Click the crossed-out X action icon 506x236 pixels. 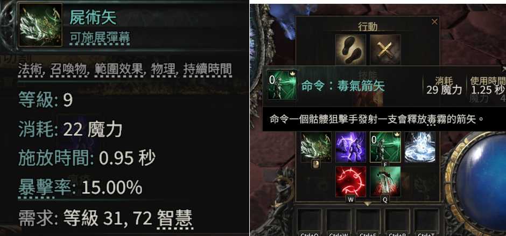point(385,50)
